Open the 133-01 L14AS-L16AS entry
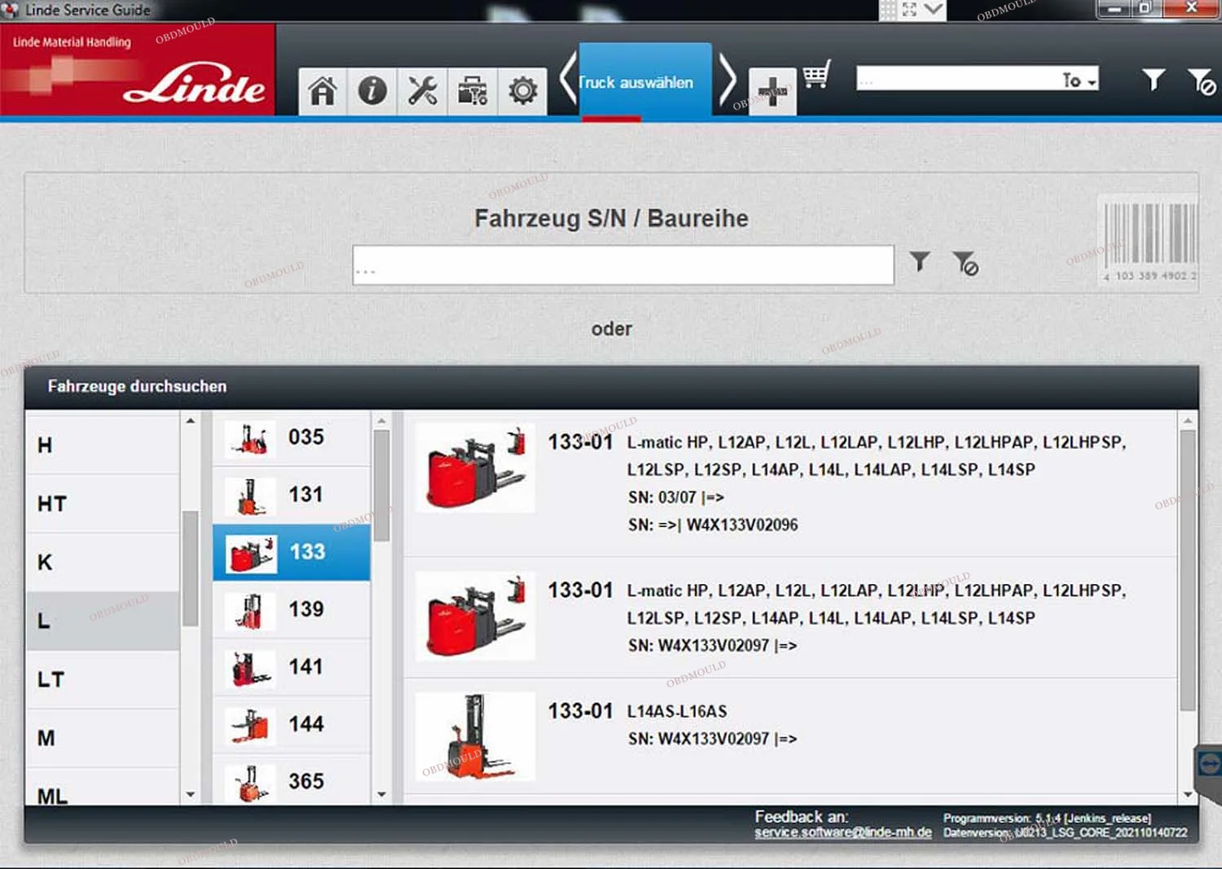Viewport: 1222px width, 869px height. pyautogui.click(x=790, y=736)
